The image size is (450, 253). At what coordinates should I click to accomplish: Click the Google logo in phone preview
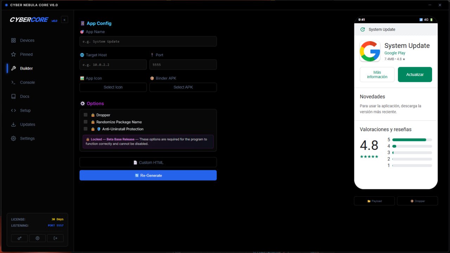(370, 51)
